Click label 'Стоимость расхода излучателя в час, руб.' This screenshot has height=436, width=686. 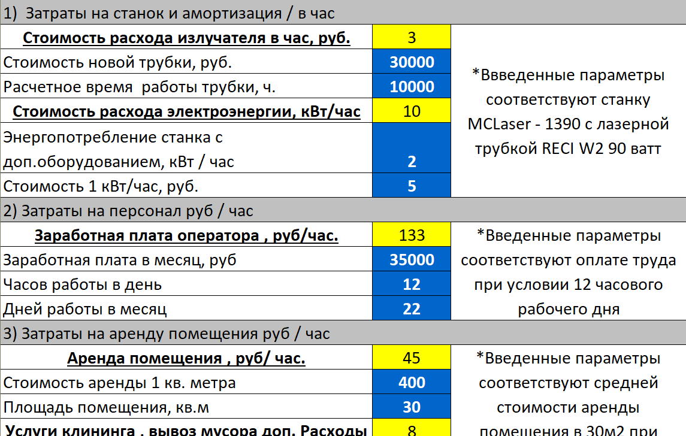(x=186, y=38)
